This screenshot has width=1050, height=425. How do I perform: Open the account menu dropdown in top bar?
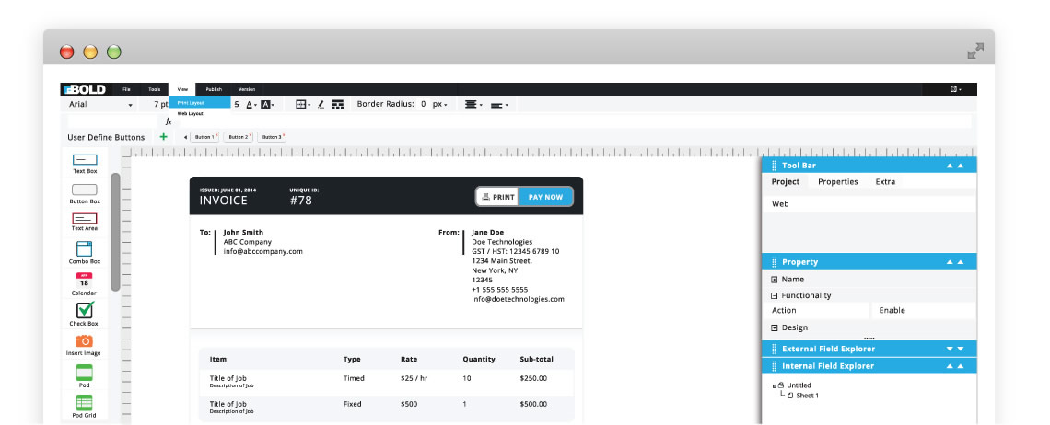point(955,89)
